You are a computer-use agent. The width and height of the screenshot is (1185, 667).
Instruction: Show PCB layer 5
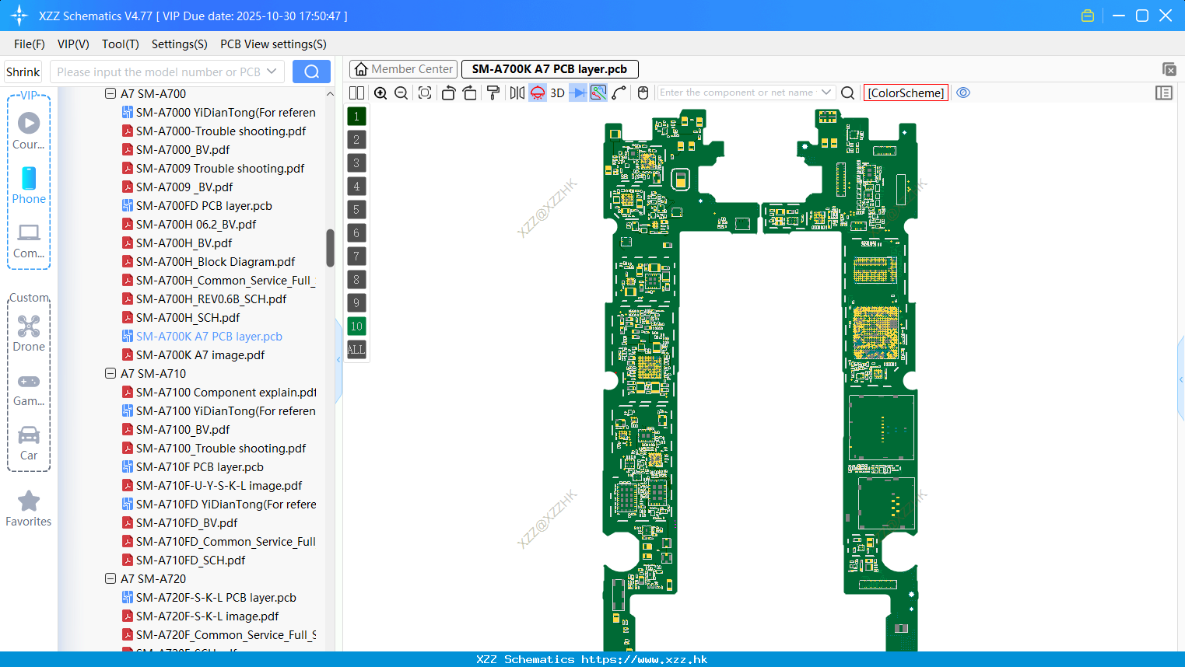tap(356, 210)
